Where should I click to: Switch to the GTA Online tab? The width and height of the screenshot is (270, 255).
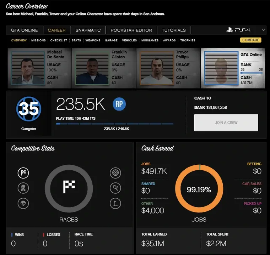tap(25, 30)
